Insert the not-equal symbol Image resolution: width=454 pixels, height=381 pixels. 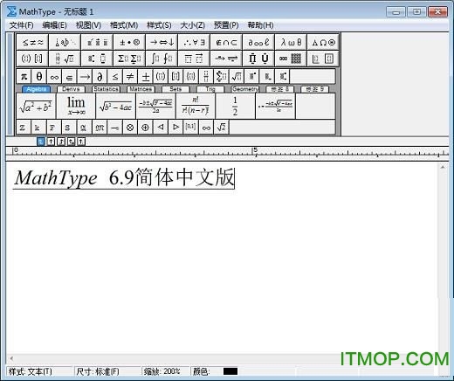[x=130, y=77]
